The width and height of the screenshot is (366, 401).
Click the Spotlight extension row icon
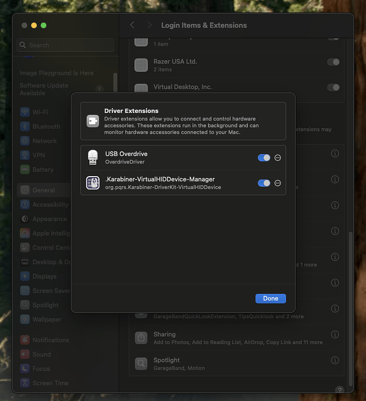[141, 363]
